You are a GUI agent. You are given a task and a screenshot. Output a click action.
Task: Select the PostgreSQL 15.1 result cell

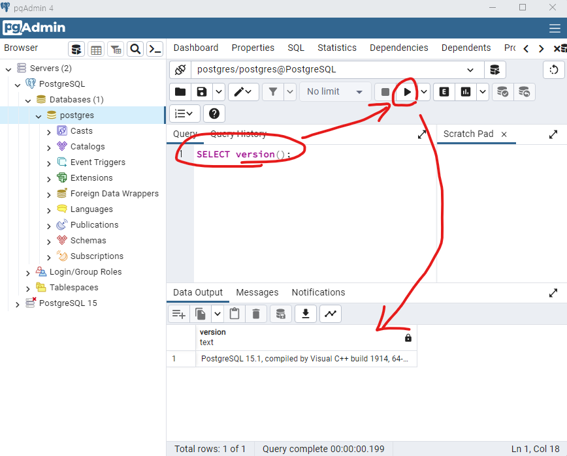[x=306, y=359]
